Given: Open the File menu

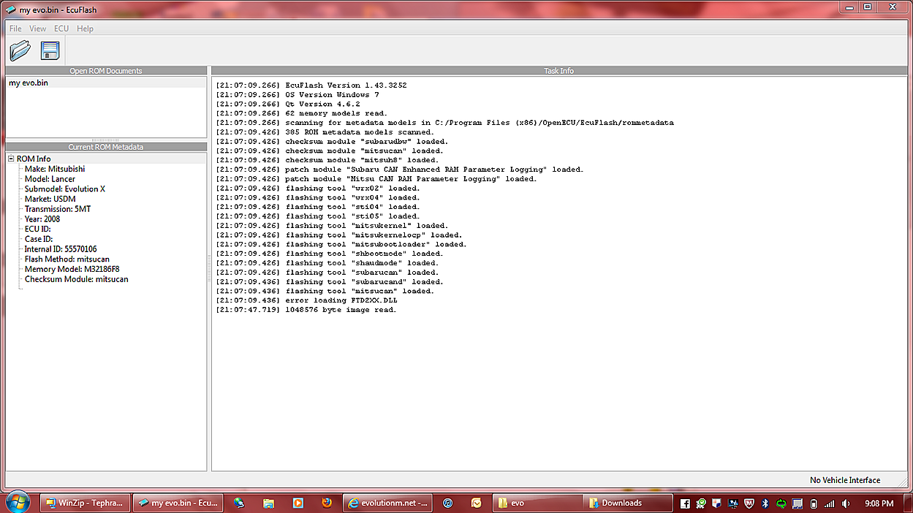Looking at the screenshot, I should 15,28.
